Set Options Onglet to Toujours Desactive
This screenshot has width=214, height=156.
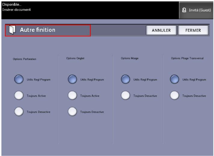[x=72, y=112]
